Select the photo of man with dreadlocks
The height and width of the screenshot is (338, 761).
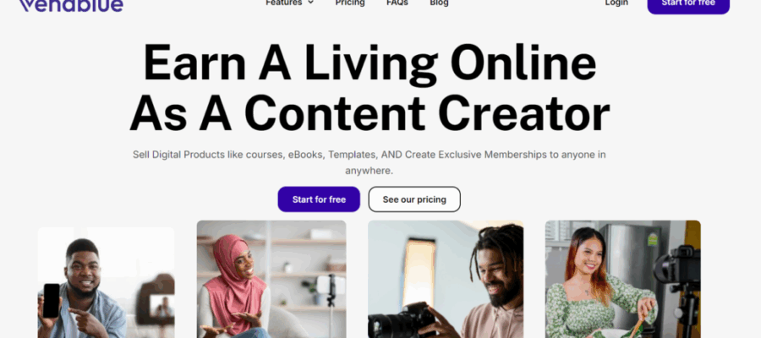(x=446, y=279)
